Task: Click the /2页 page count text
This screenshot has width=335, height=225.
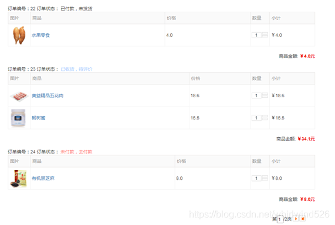Action: click(x=287, y=219)
